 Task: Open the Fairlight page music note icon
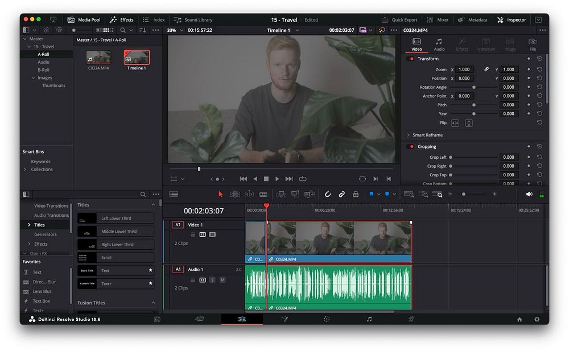369,319
